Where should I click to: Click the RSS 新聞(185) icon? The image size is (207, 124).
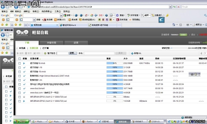tap(55, 20)
